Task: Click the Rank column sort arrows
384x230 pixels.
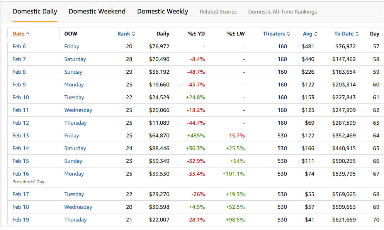Action: (134, 34)
